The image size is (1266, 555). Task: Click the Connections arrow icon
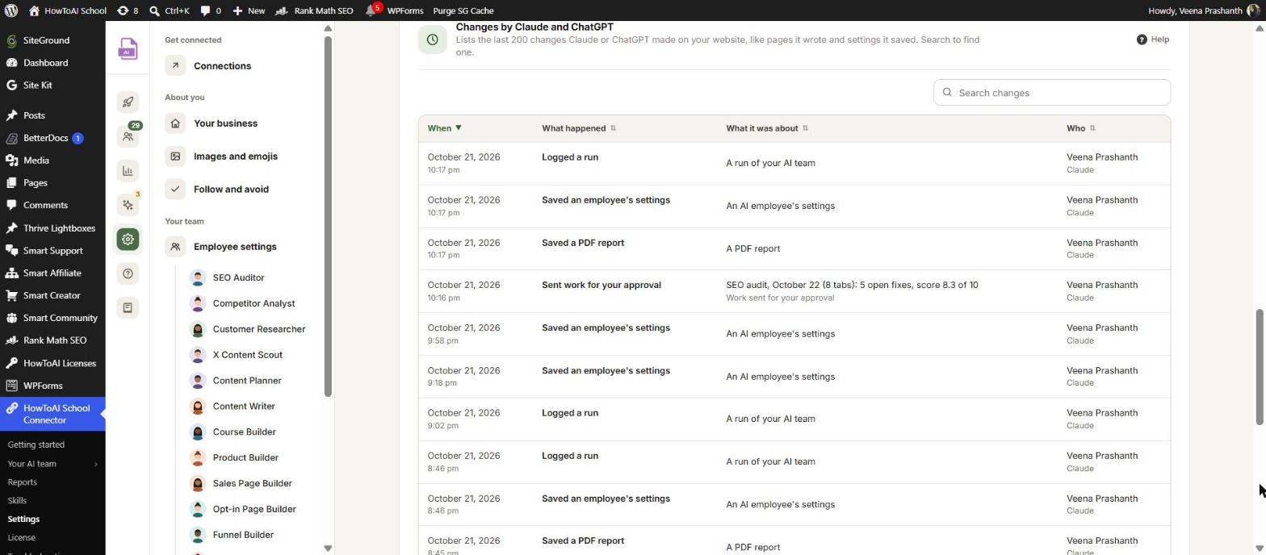(x=175, y=66)
